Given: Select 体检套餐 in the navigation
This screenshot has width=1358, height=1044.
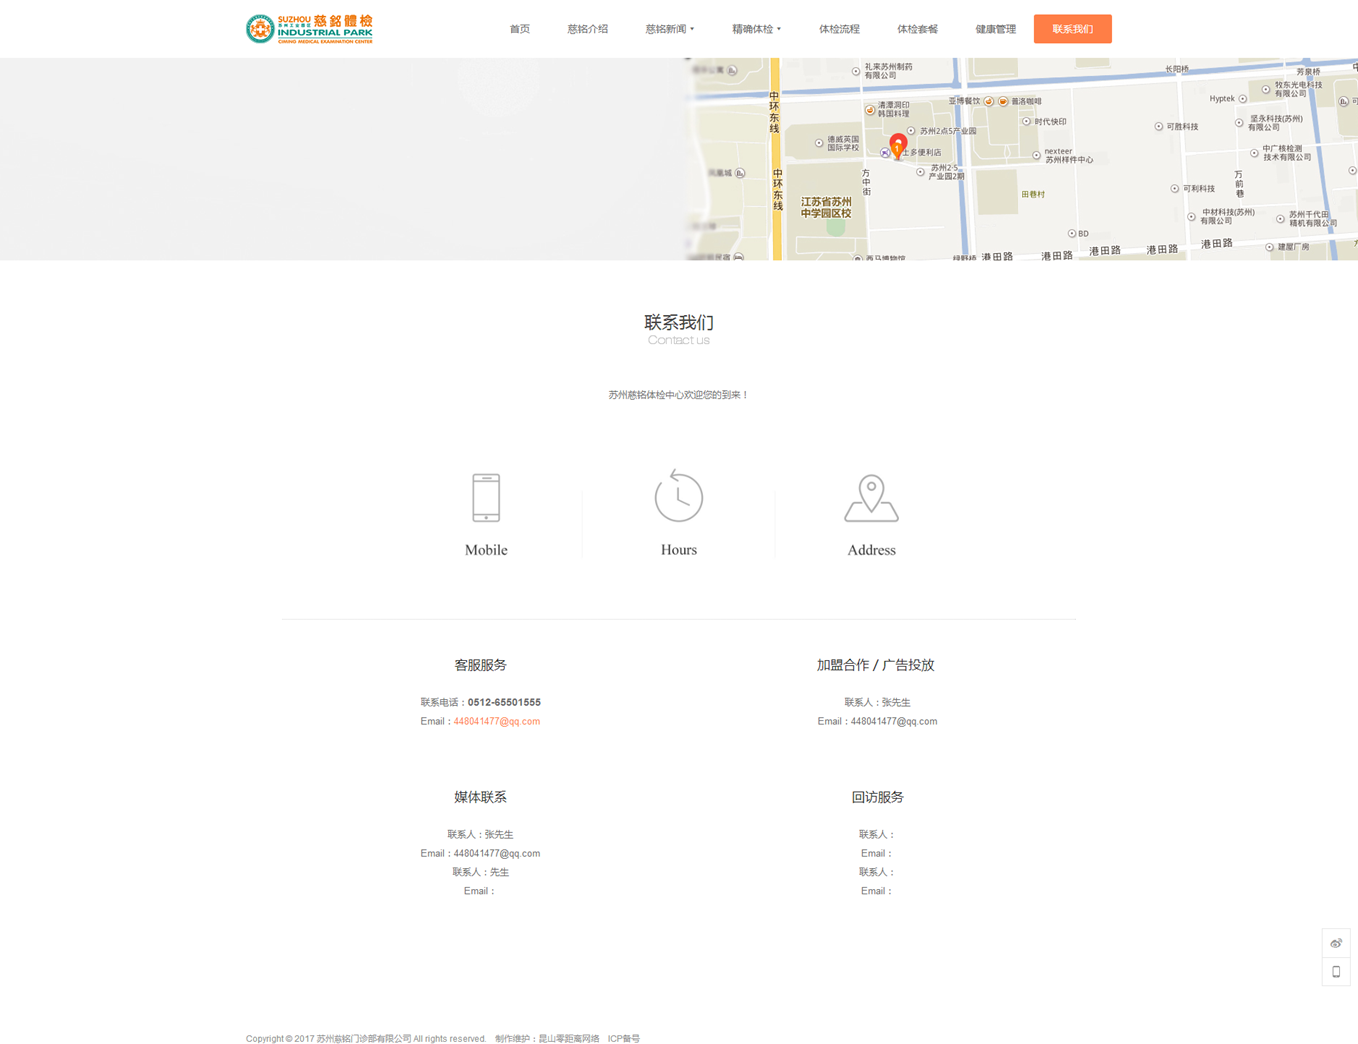Looking at the screenshot, I should [917, 29].
